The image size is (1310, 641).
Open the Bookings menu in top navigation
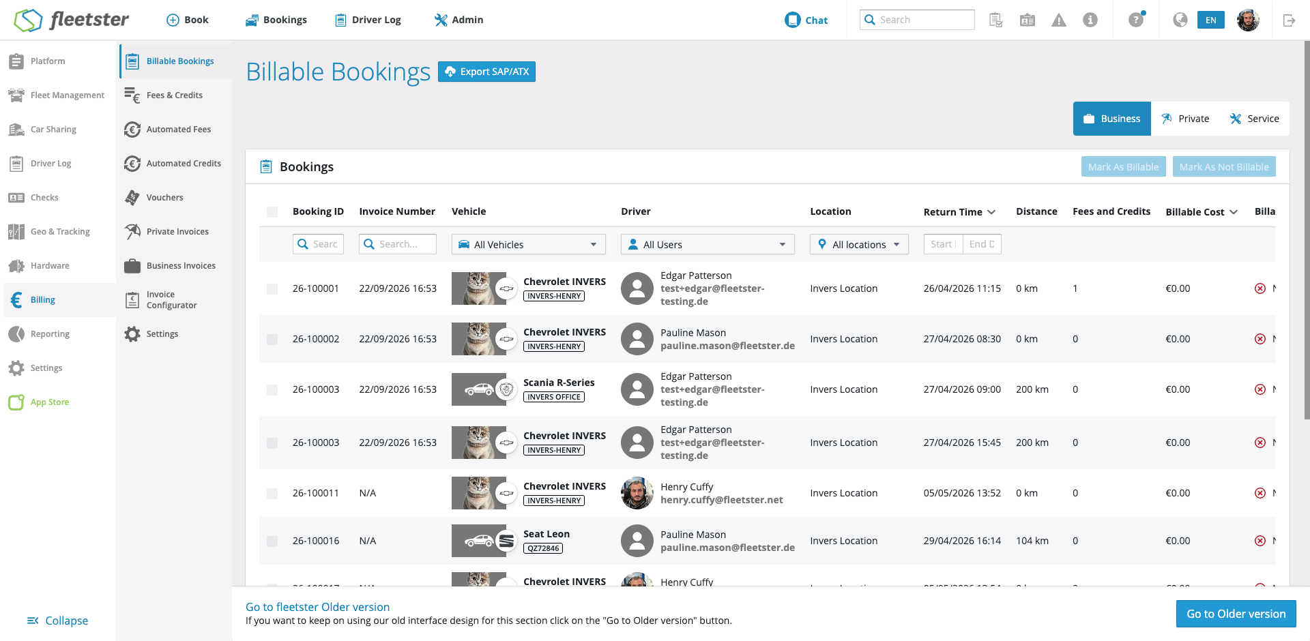276,20
